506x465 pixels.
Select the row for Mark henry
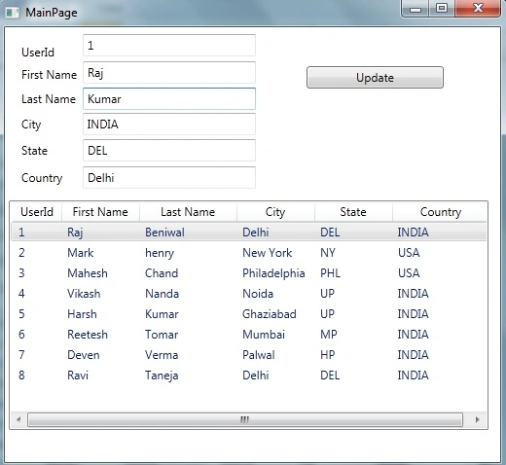[x=249, y=253]
